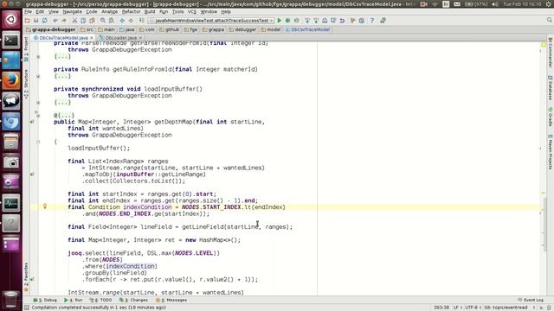Run the selected configuration green arrow
This screenshot has width=554, height=311.
[x=280, y=21]
